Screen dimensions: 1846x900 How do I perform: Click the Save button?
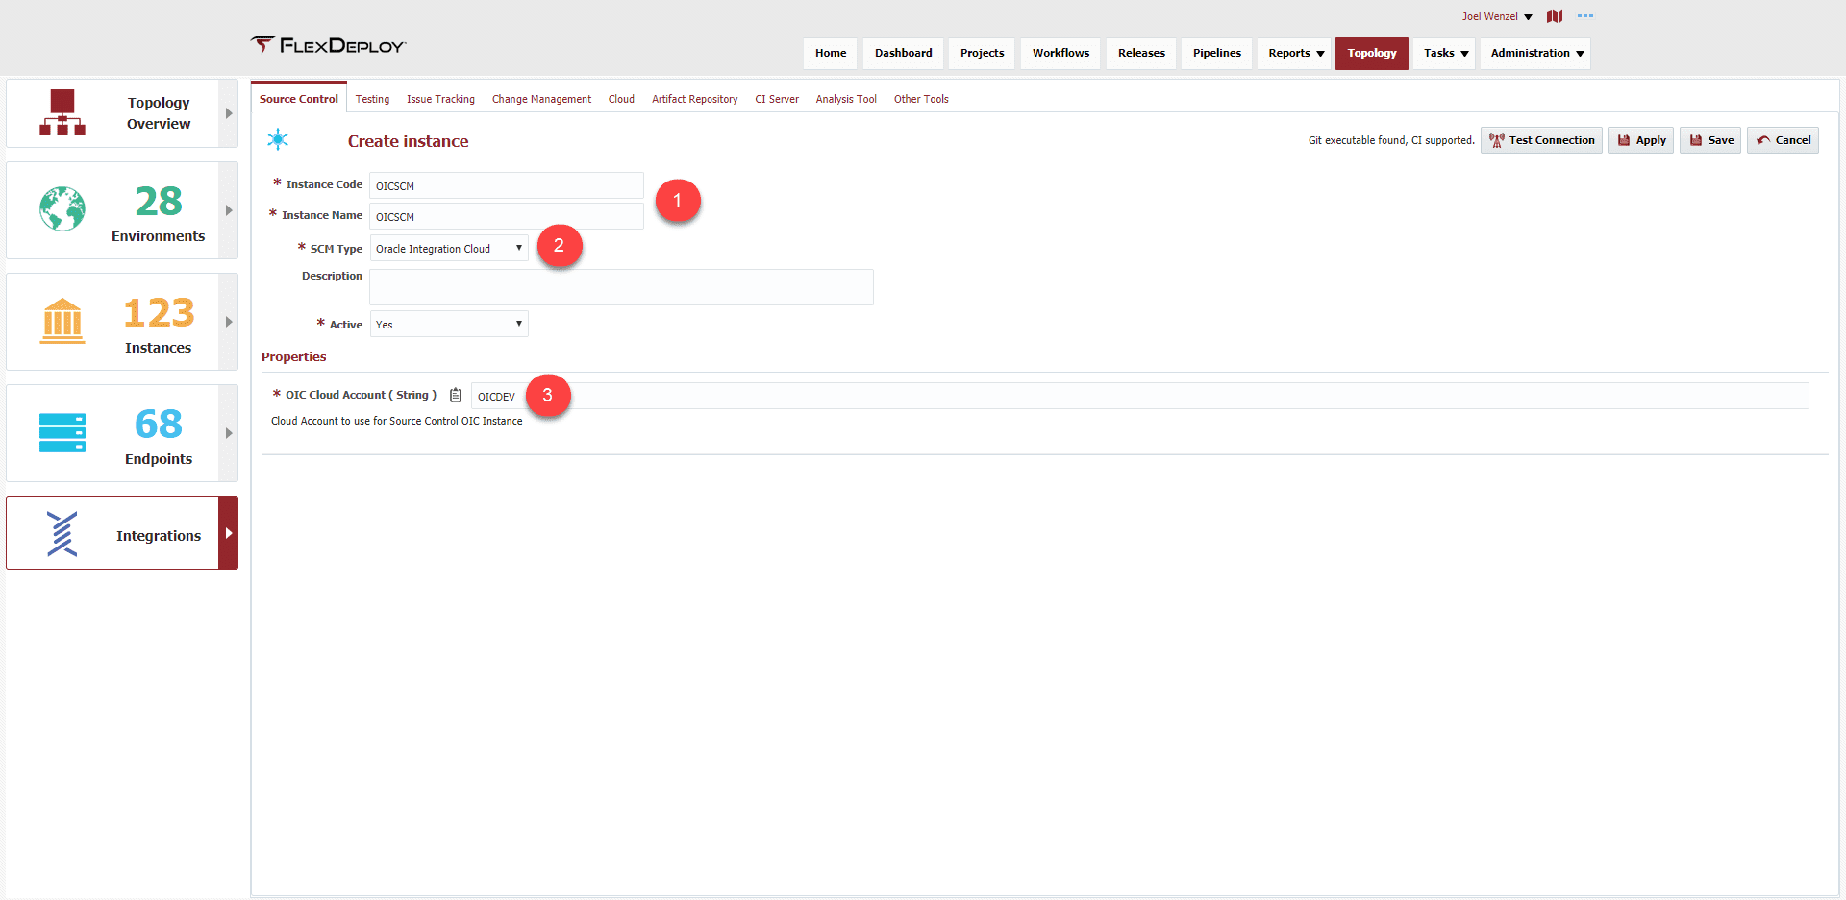(1710, 140)
